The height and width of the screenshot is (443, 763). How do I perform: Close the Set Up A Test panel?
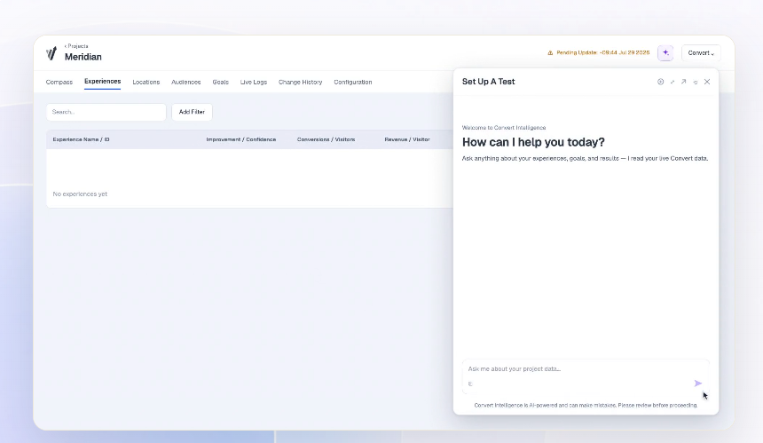[707, 82]
